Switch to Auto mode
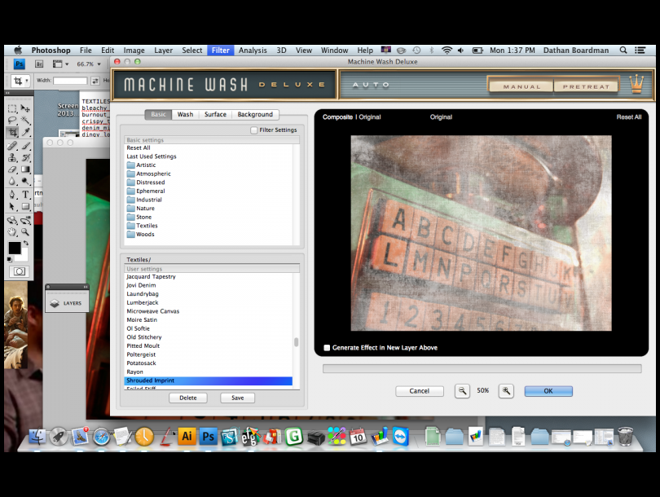The image size is (660, 497). point(371,85)
